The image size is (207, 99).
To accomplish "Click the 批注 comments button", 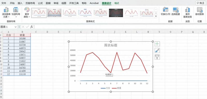I will [x=200, y=3].
